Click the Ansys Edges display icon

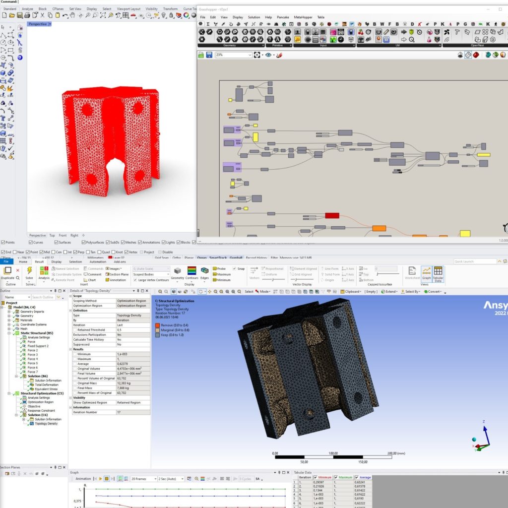(x=204, y=270)
